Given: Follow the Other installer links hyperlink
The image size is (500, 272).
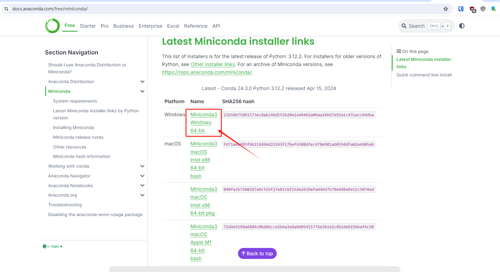Looking at the screenshot, I should pyautogui.click(x=213, y=65).
